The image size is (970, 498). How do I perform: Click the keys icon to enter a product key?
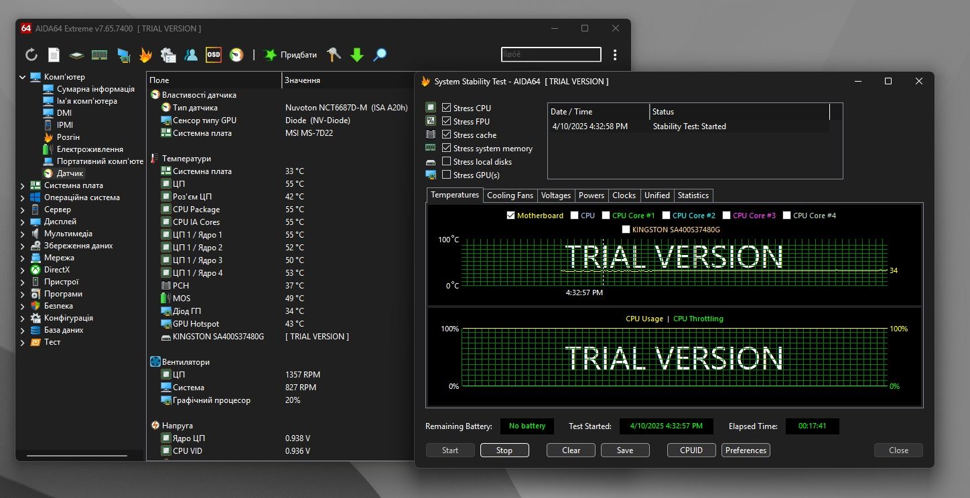[334, 55]
